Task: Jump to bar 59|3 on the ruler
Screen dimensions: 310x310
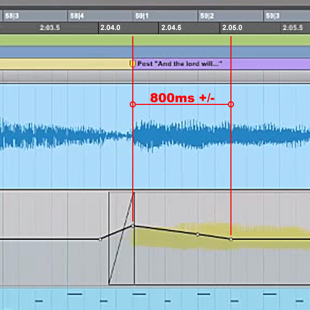Action: [x=273, y=16]
